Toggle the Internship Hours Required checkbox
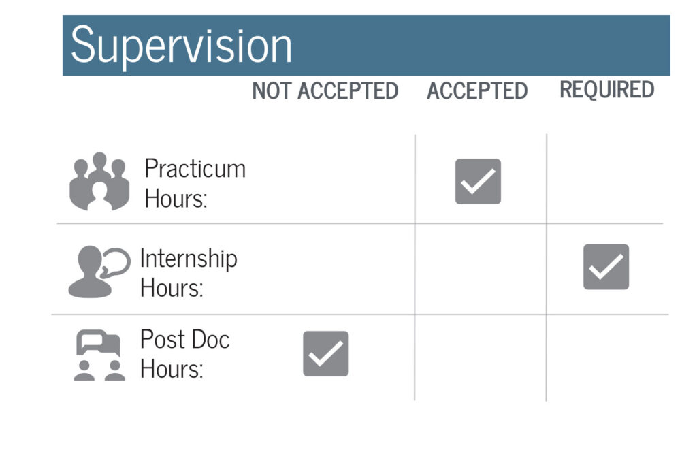The height and width of the screenshot is (467, 697). pyautogui.click(x=606, y=267)
